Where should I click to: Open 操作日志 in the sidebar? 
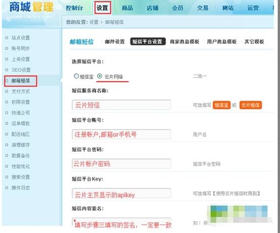pos(21,188)
